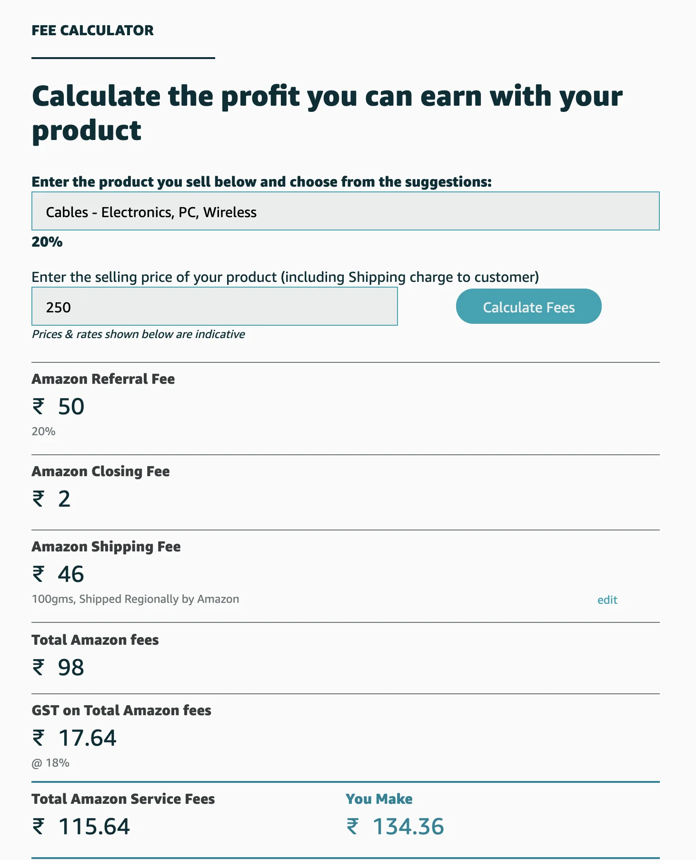Click the '@ 18%' GST rate note
696x860 pixels.
[x=50, y=763]
